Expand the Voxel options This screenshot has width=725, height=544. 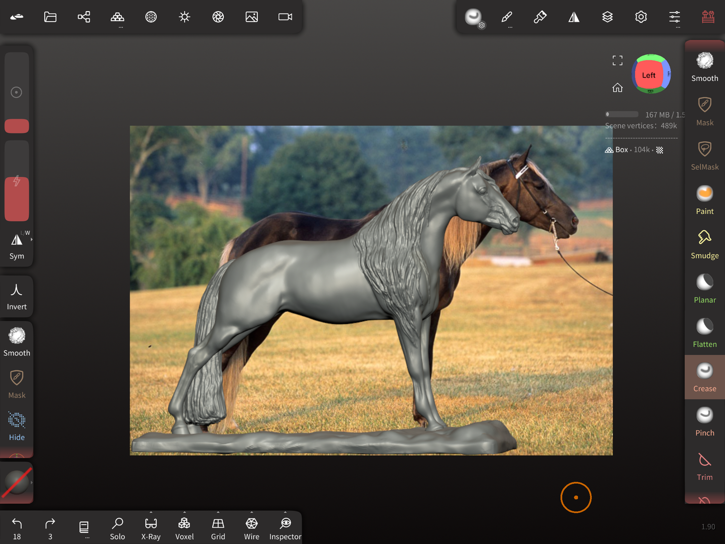[184, 513]
